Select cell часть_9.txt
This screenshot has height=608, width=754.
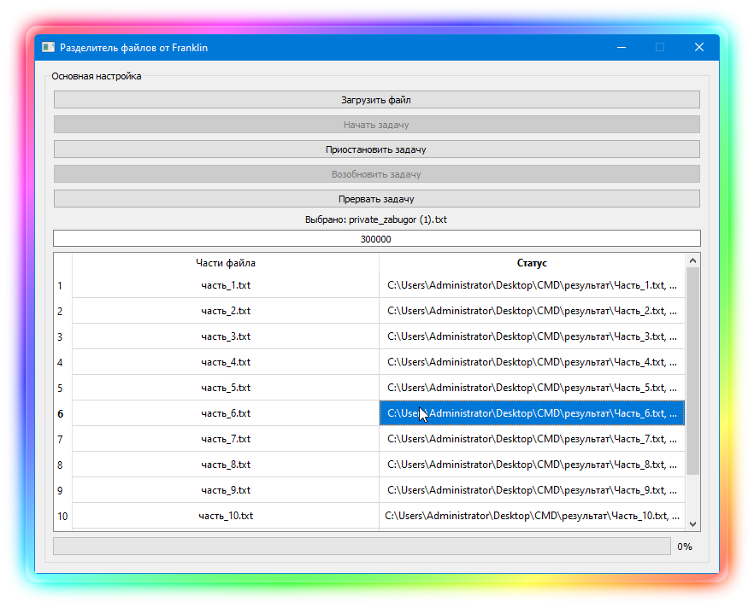pyautogui.click(x=226, y=490)
